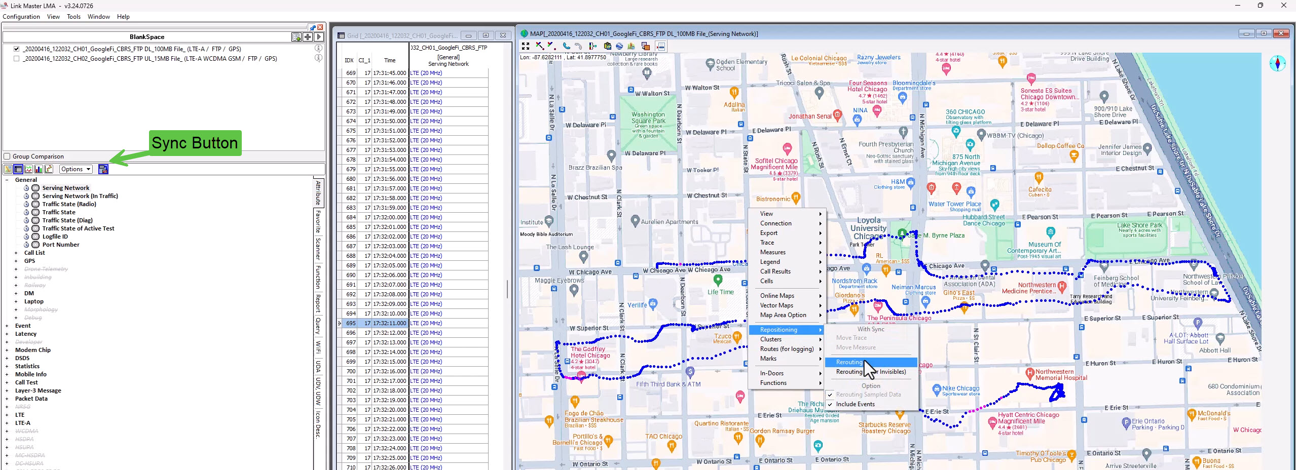Click the overlay windows icon in map toolbar
Image resolution: width=1296 pixels, height=470 pixels.
click(646, 46)
